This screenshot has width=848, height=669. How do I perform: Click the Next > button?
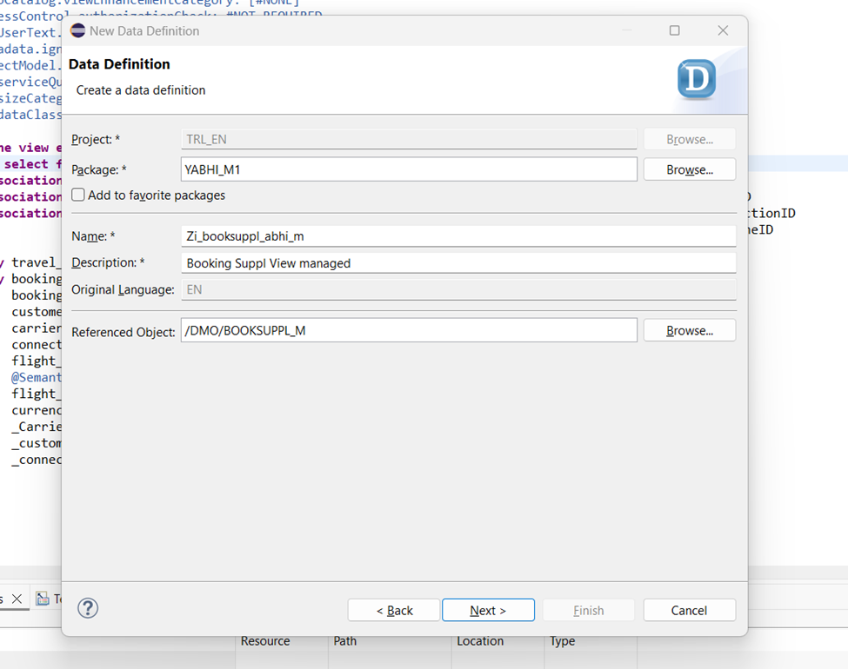pyautogui.click(x=488, y=610)
